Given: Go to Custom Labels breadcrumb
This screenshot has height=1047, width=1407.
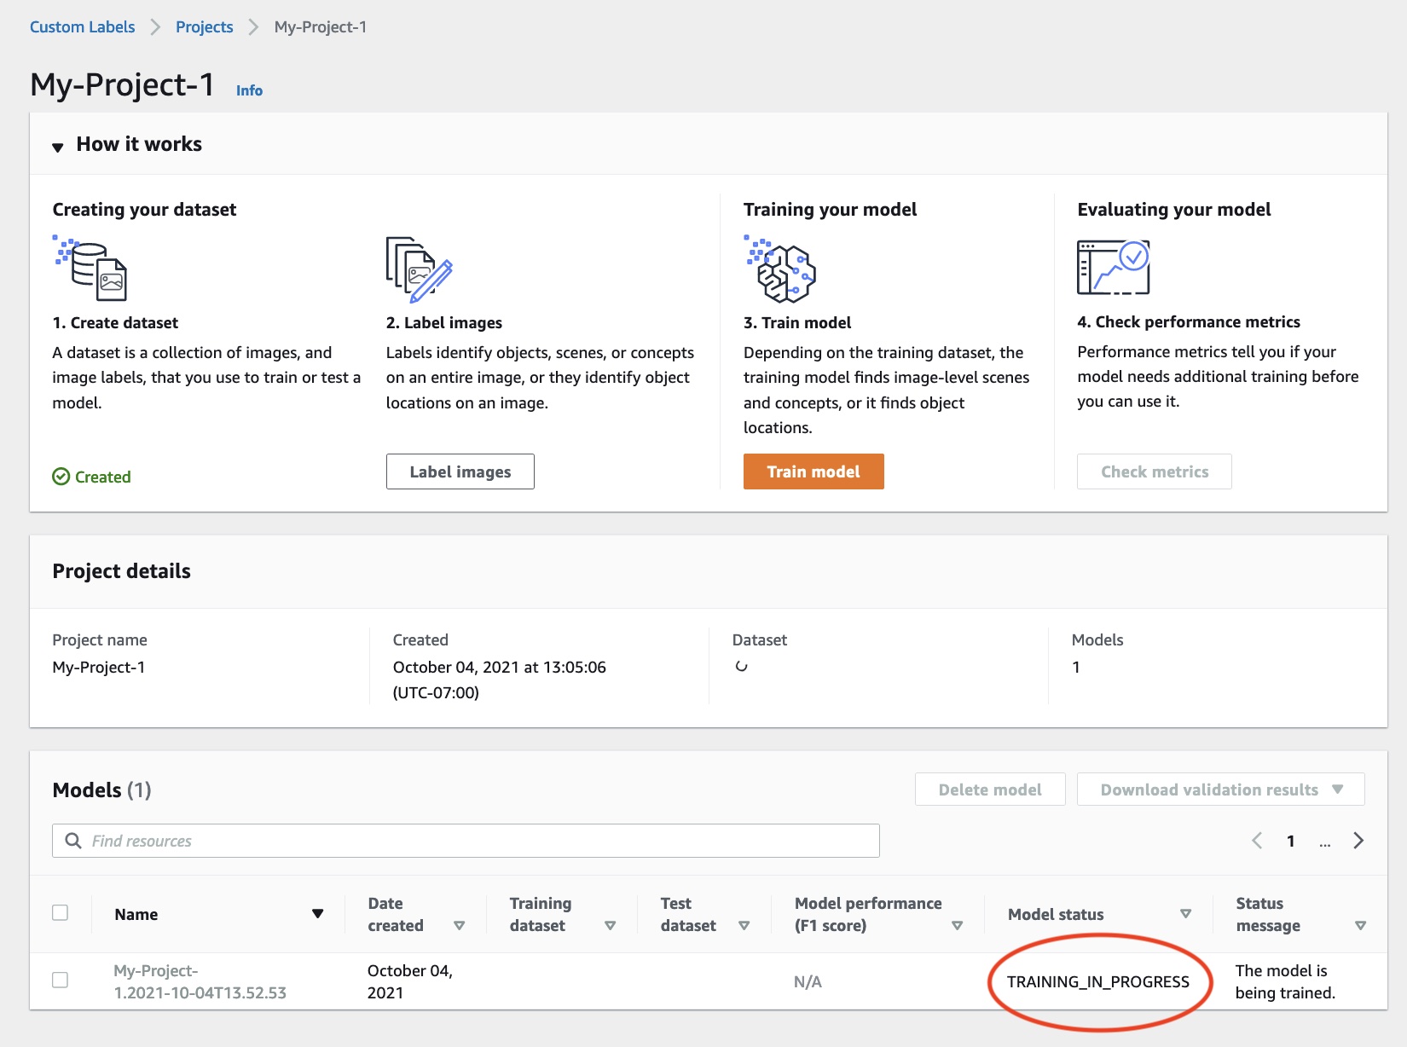Looking at the screenshot, I should click(82, 26).
